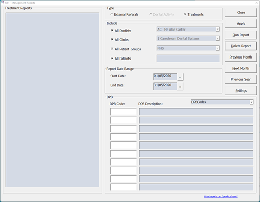Open the date picker for End Date

click(180, 86)
